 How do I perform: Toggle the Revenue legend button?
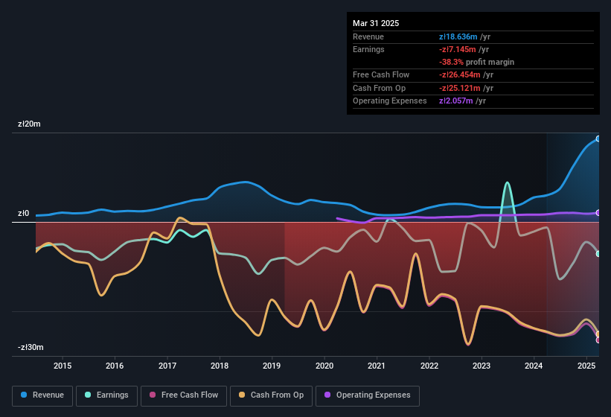[x=42, y=395]
